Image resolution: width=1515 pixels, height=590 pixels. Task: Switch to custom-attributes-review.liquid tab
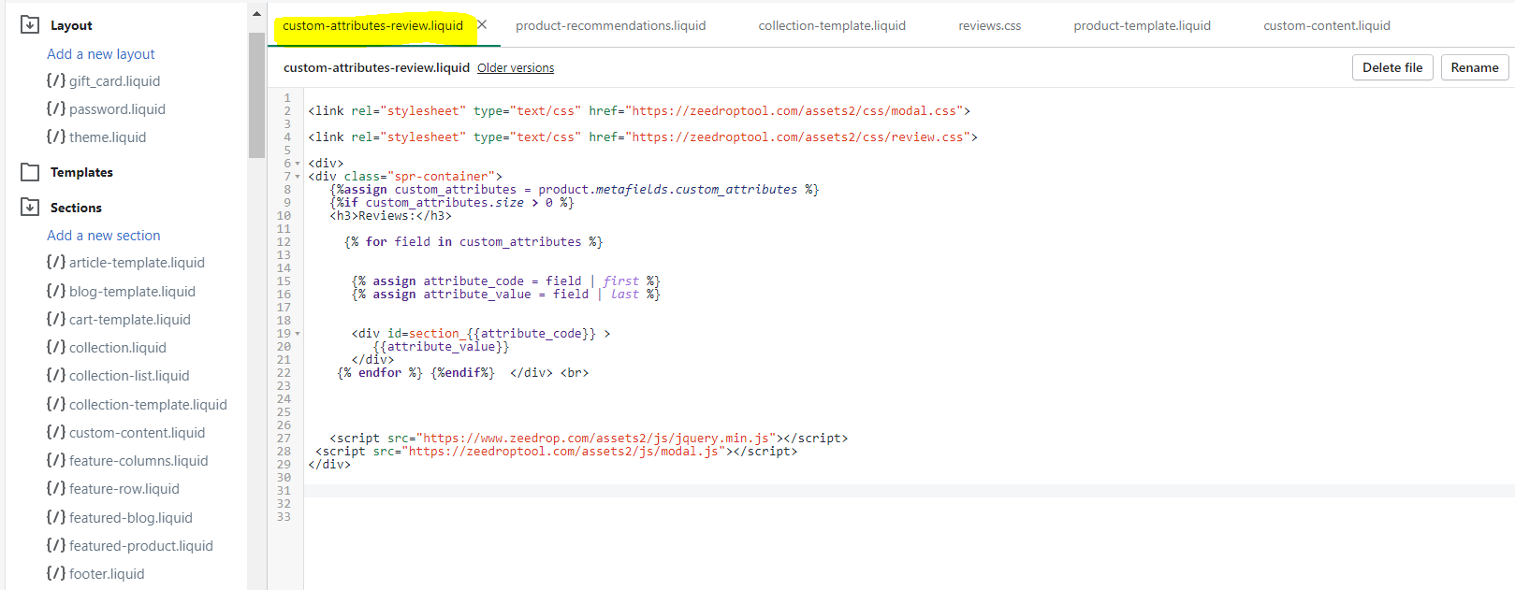pyautogui.click(x=372, y=25)
